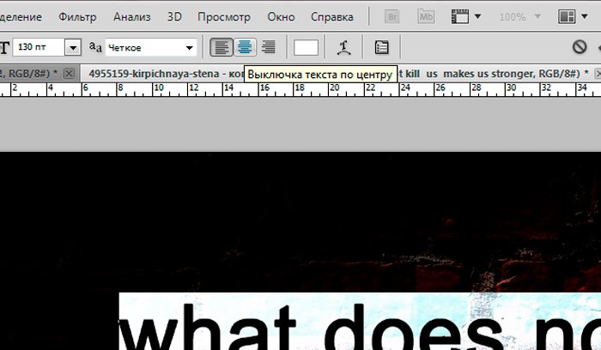Click the screen mode filmstrip icon

[461, 16]
